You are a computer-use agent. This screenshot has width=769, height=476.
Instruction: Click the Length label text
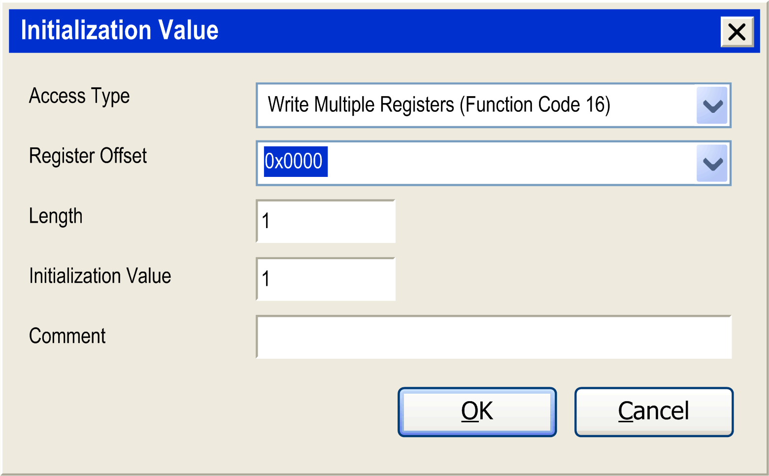[x=56, y=216]
